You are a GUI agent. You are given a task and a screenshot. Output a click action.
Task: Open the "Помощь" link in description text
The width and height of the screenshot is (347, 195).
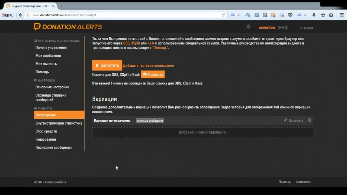[160, 48]
